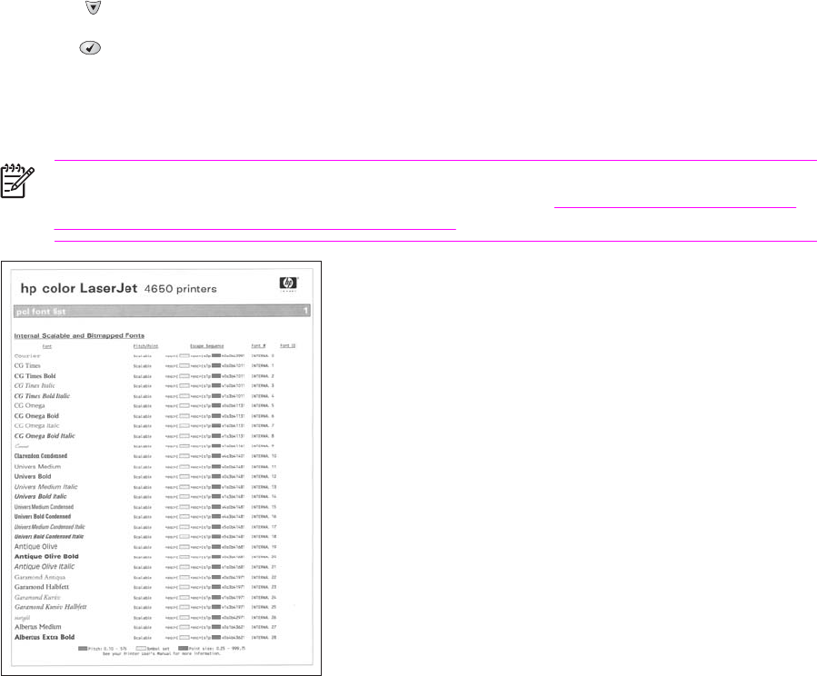Click the 'Clarendon Condensed' font name
The image size is (817, 676).
coord(41,456)
